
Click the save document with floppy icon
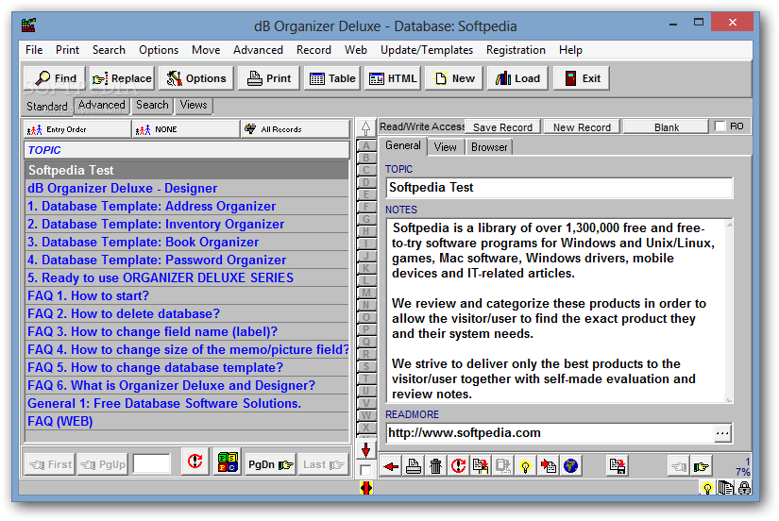pyautogui.click(x=618, y=466)
